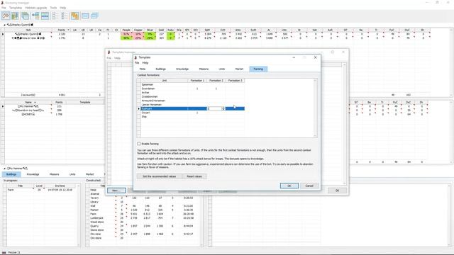Click the orange-yellow toolbar icon
454x255 pixels.
[x=74, y=16]
